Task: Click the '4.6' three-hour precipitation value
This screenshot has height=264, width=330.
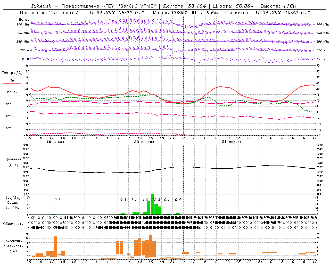Action: (x=145, y=200)
